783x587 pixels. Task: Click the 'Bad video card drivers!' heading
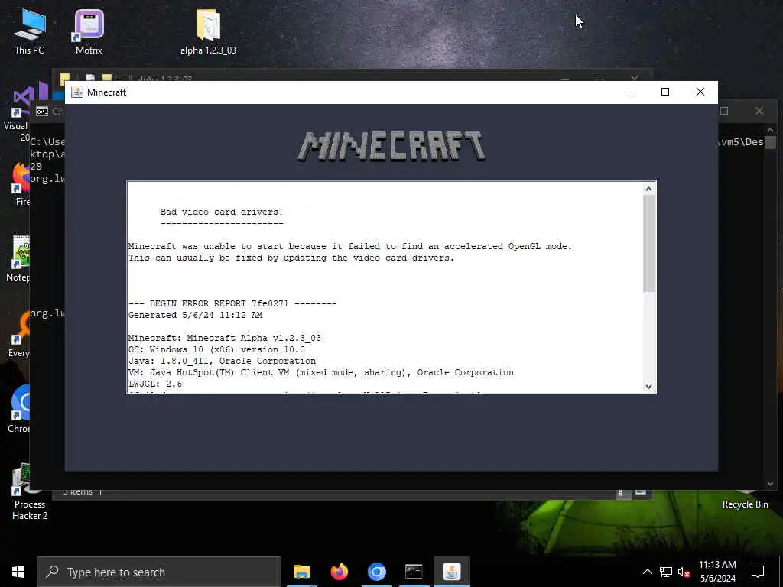point(222,212)
